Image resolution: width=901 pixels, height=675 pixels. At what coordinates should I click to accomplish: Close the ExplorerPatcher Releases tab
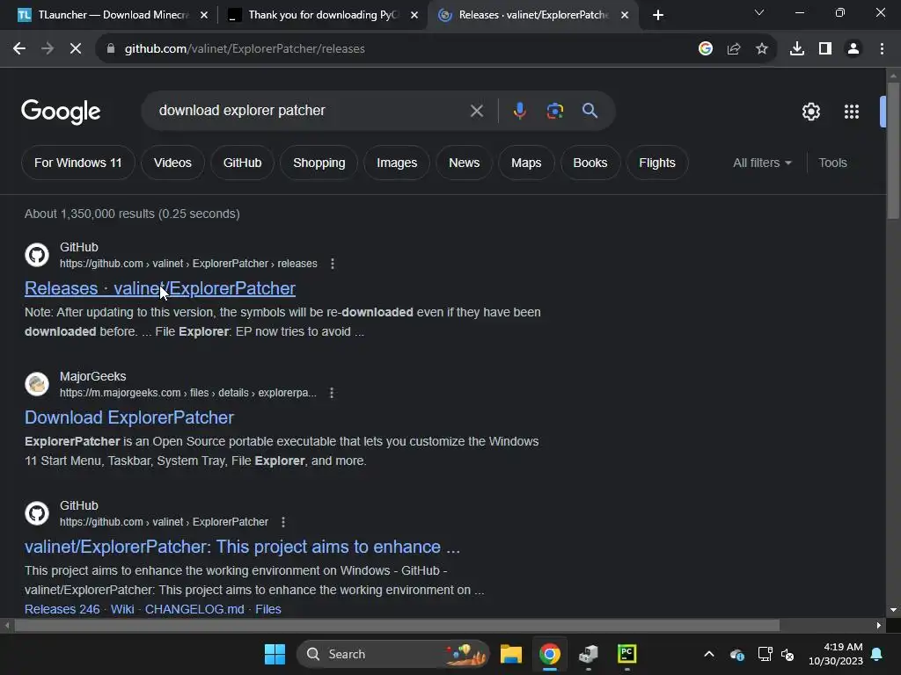(625, 16)
